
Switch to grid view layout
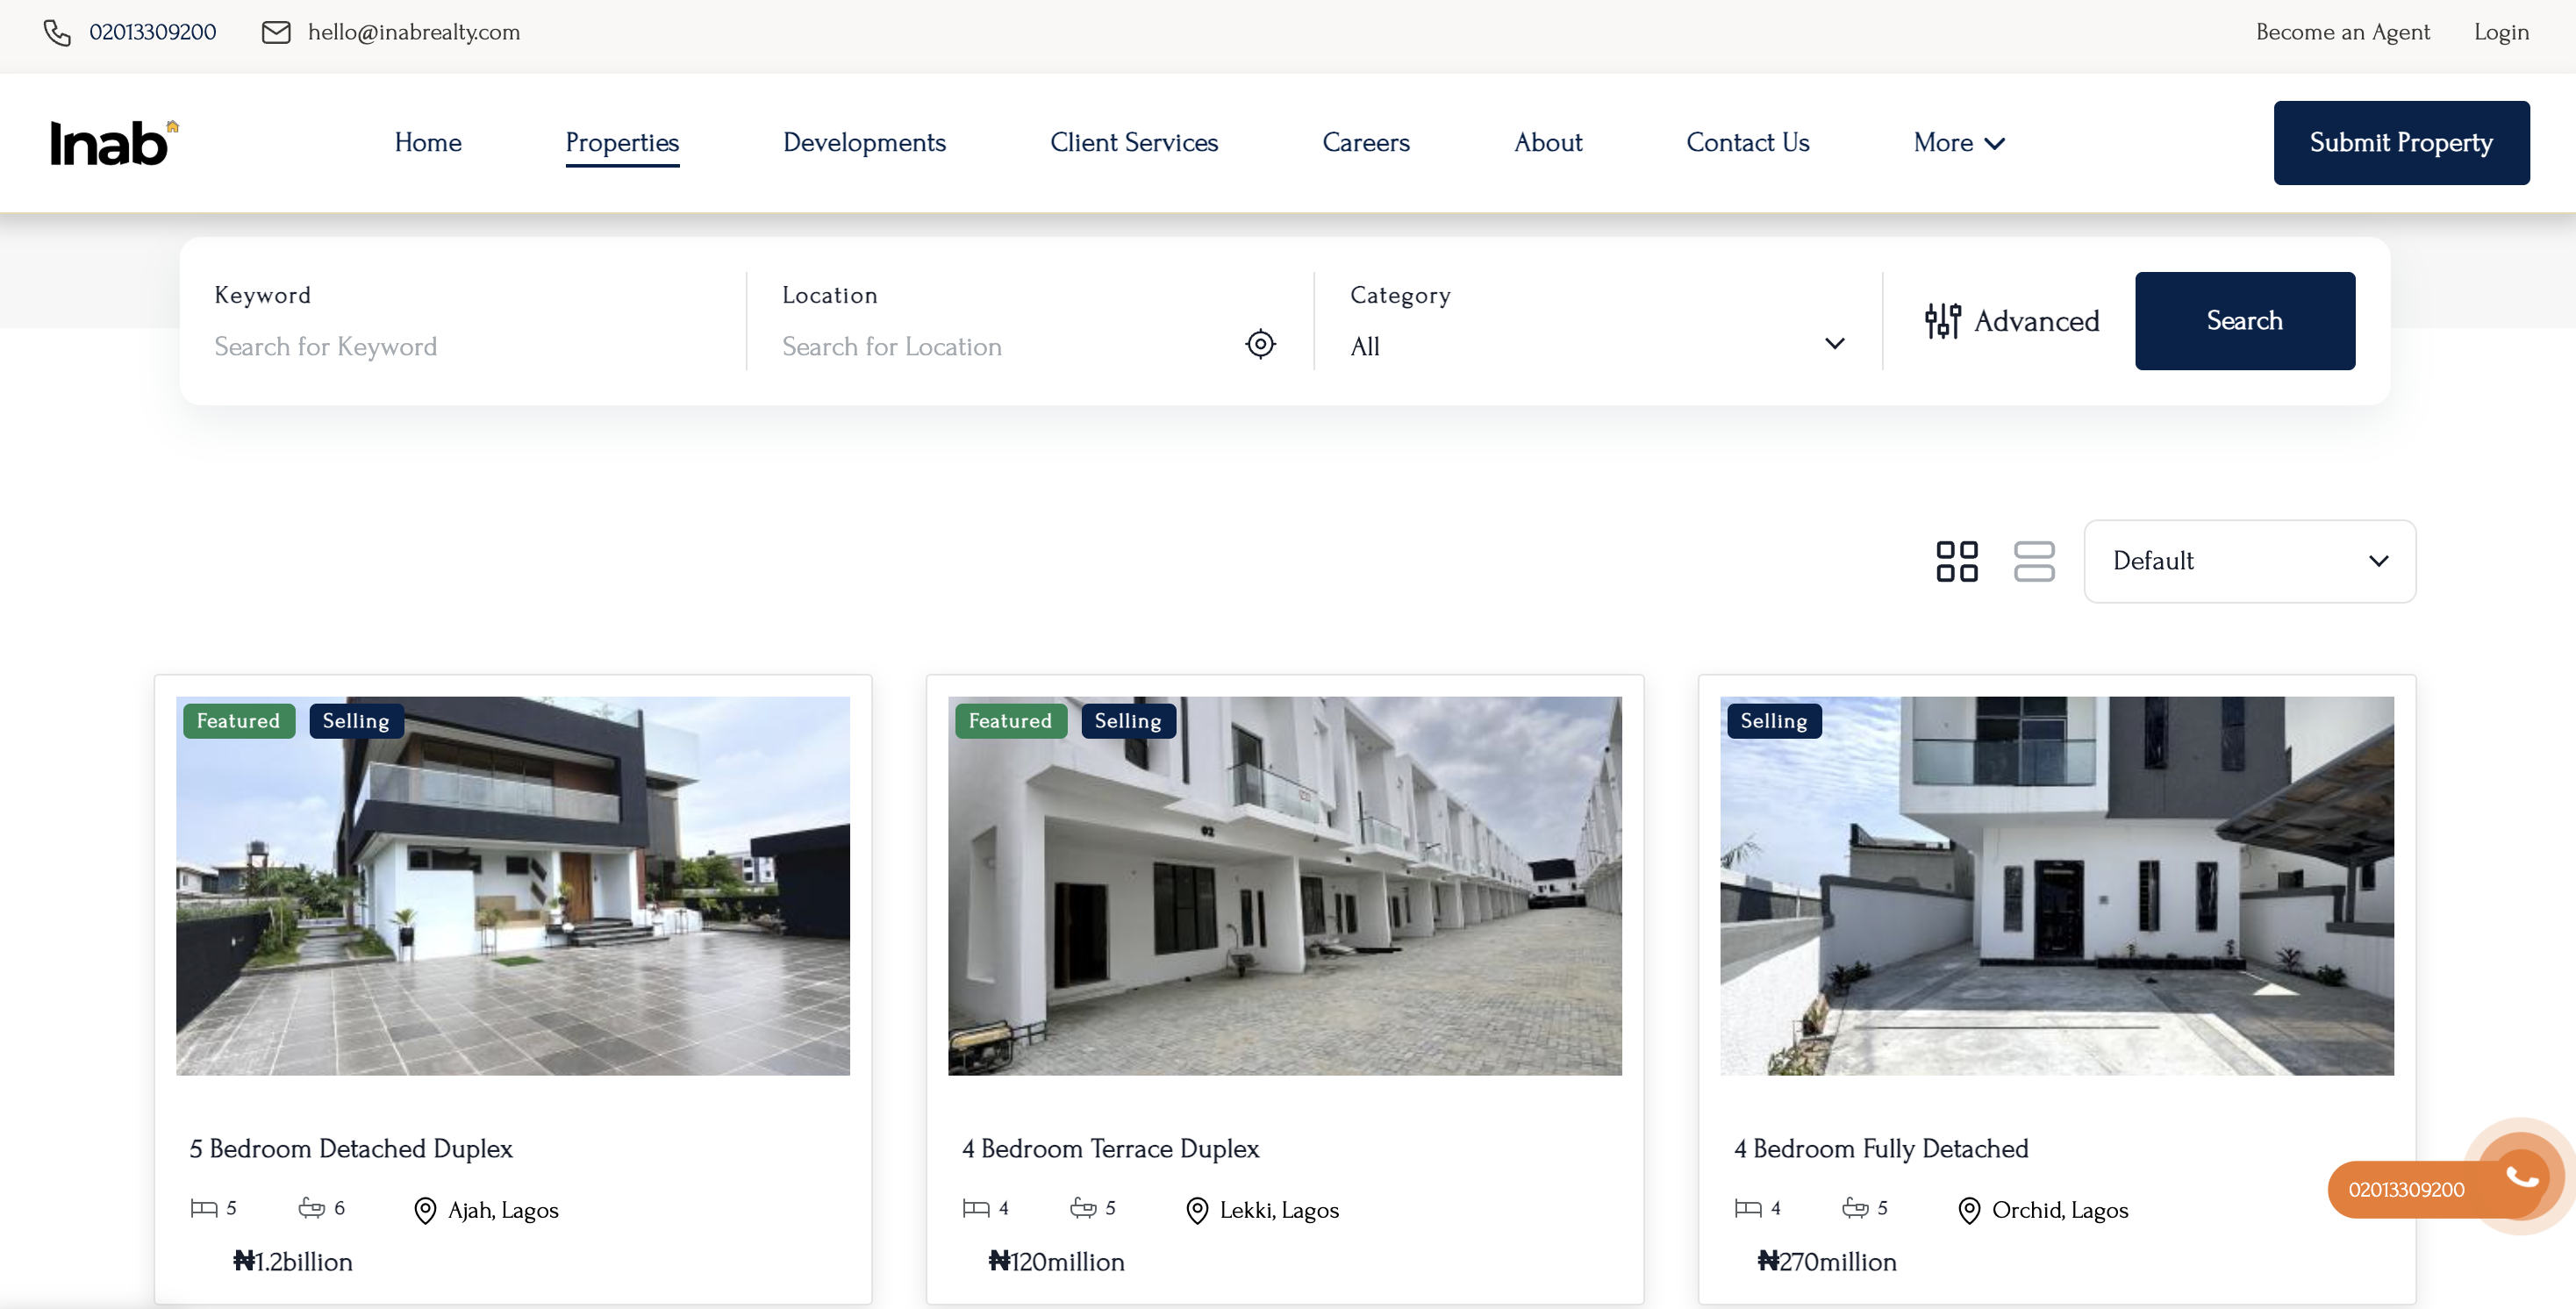click(x=1956, y=561)
